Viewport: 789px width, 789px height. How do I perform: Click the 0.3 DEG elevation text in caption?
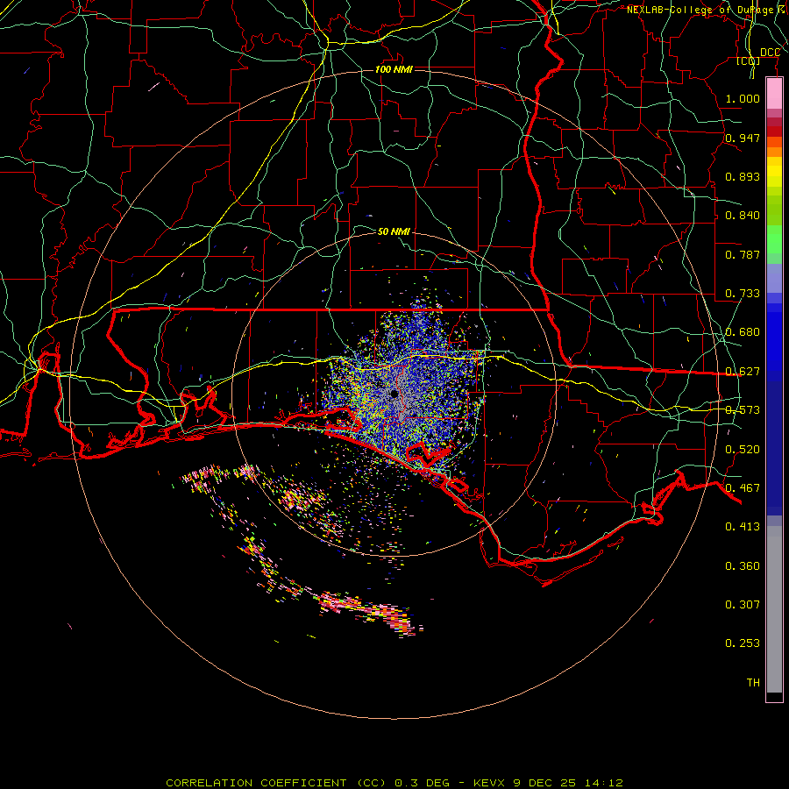click(x=422, y=783)
